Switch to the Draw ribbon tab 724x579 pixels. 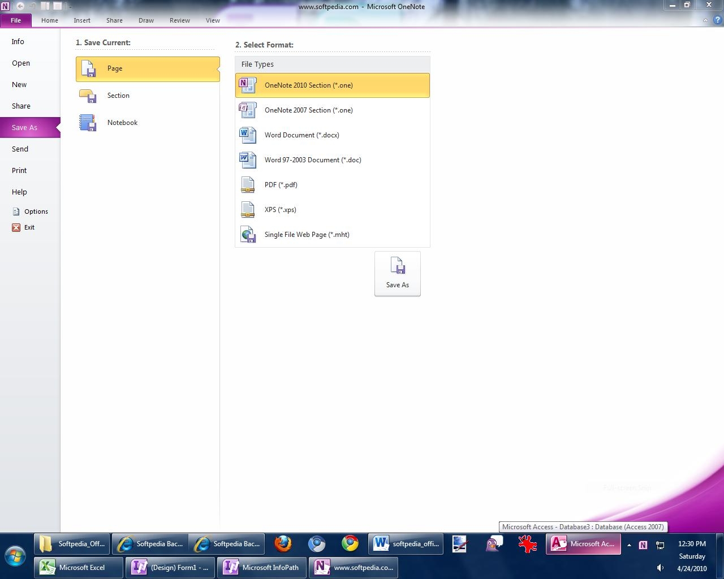pyautogui.click(x=146, y=20)
